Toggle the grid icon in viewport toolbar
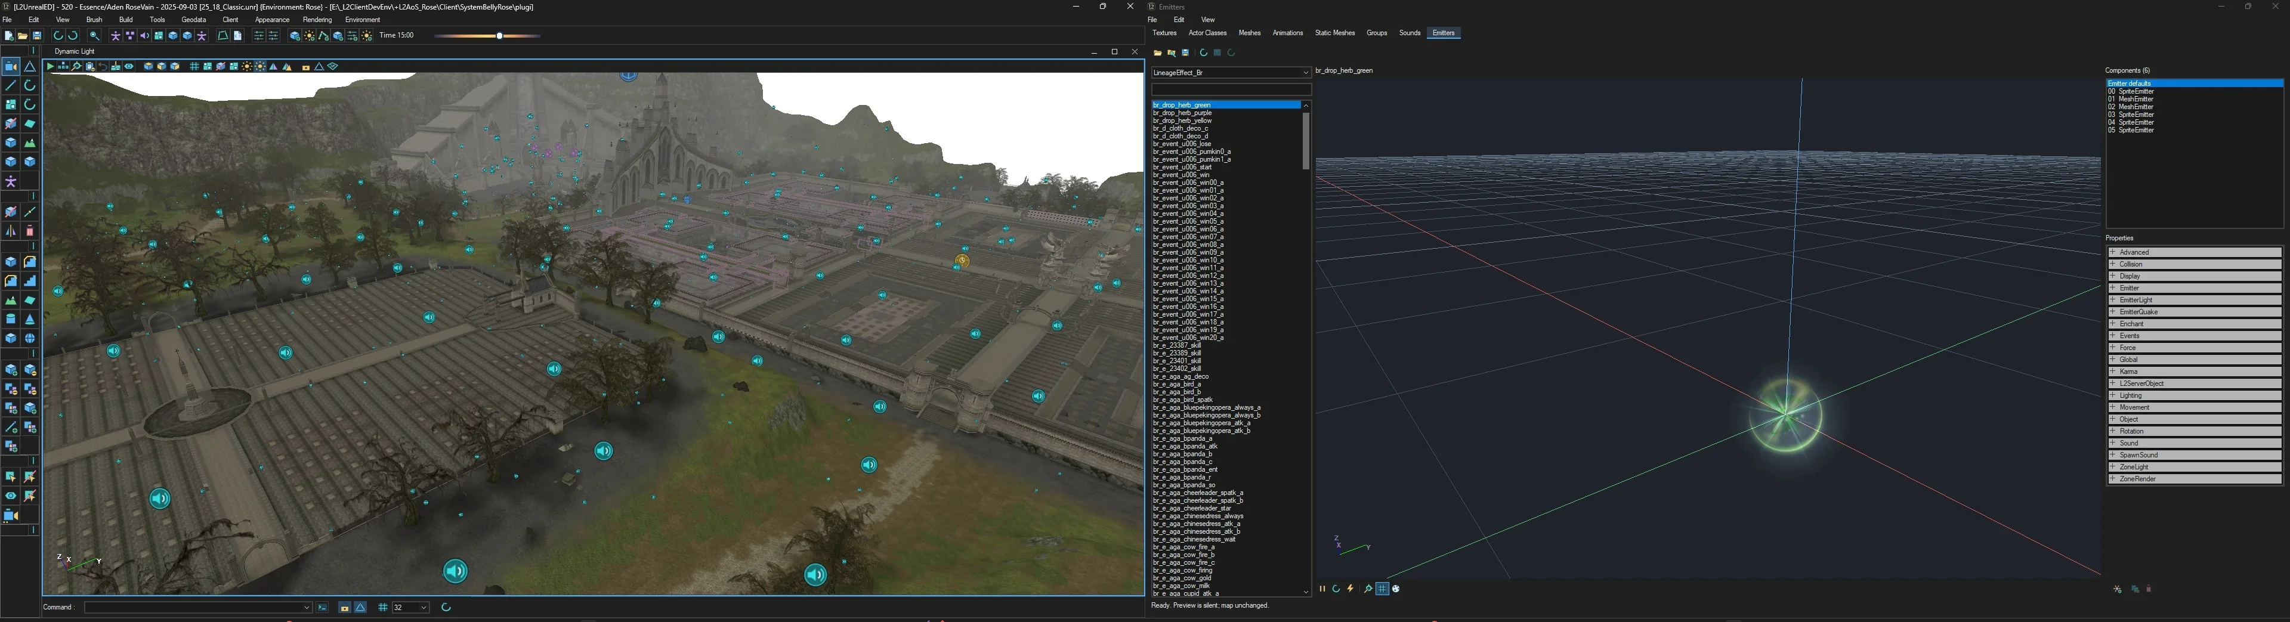Screen dimensions: 2290x622 coord(194,67)
